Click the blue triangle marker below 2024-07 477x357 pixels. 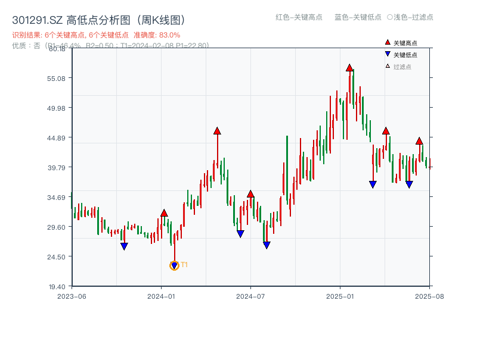(266, 244)
